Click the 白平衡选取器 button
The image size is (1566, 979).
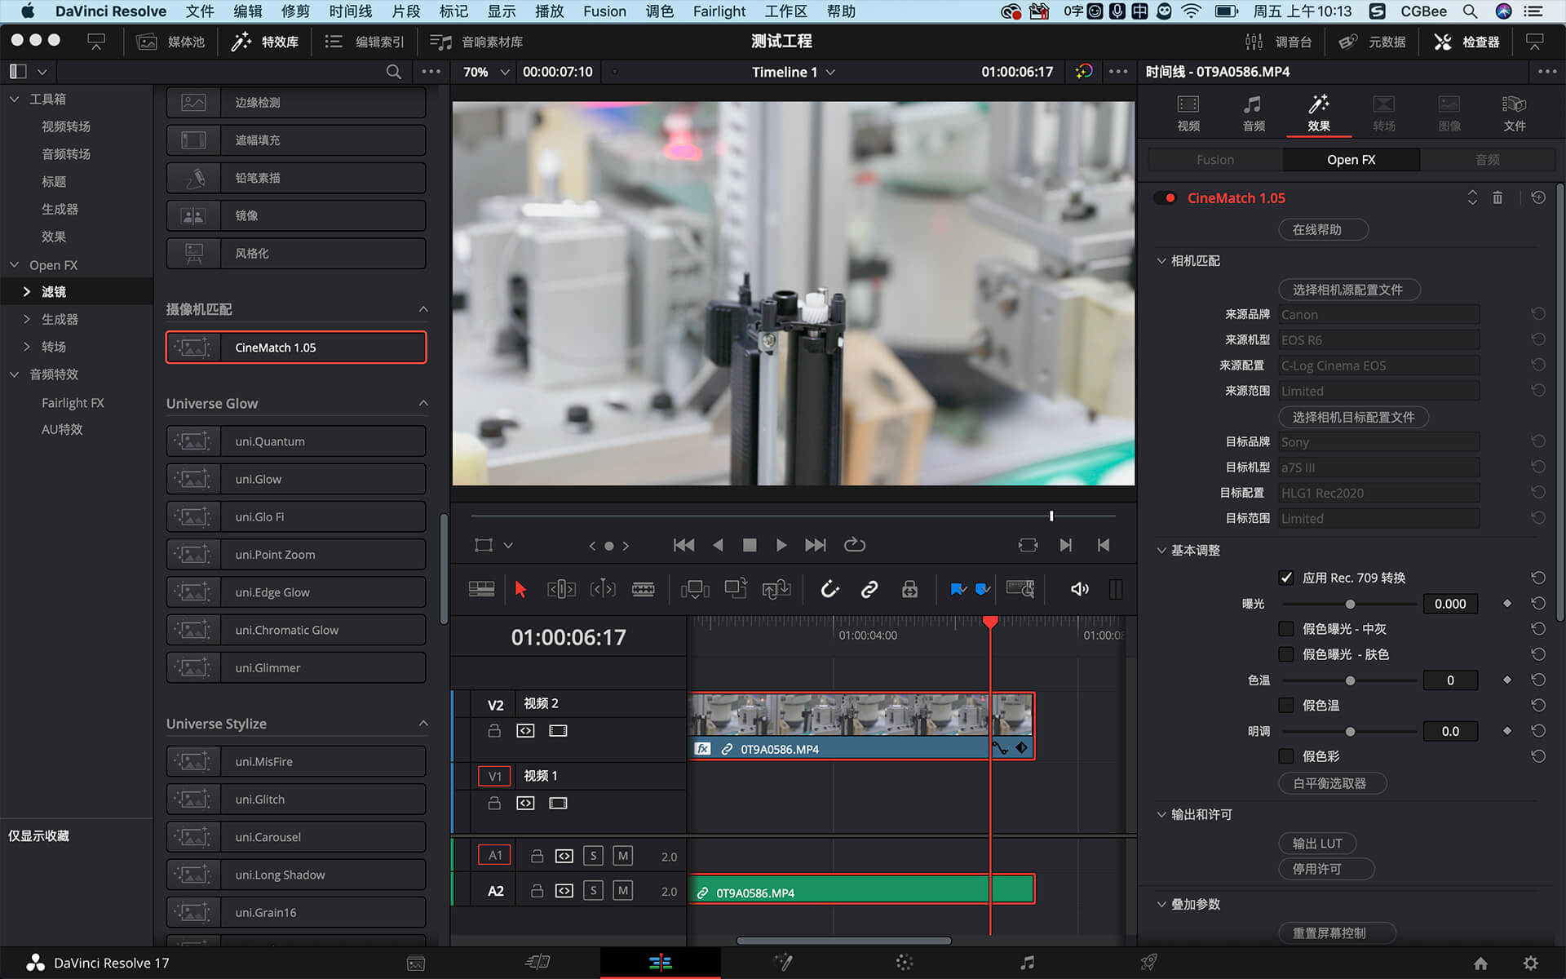click(1333, 783)
